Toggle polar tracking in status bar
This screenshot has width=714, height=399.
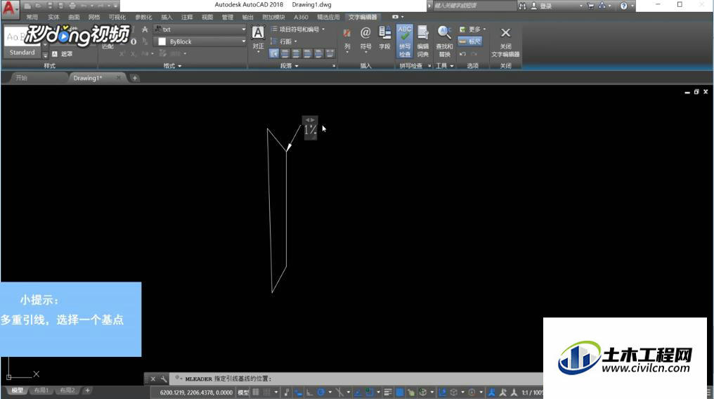tap(321, 392)
